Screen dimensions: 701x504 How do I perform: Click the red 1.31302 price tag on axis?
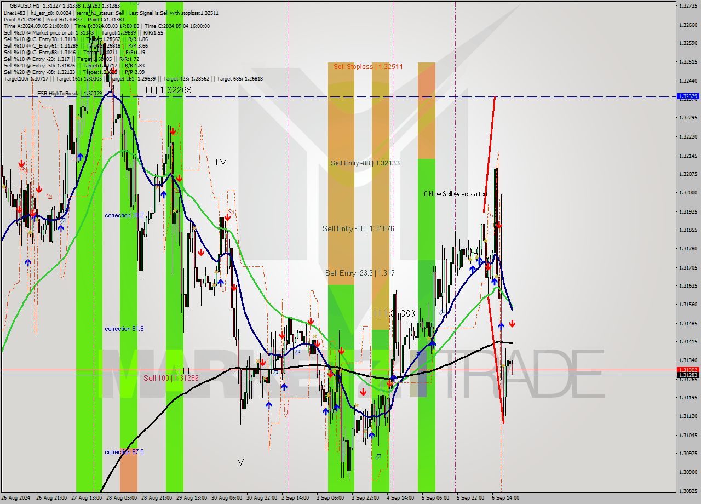pos(688,370)
